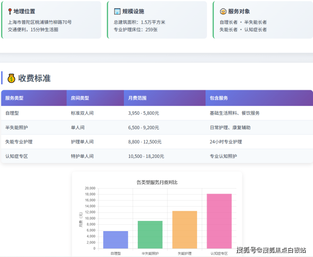Click the 24小时专业护理 service cell
Viewport: 313px width, 257px height.
(x=226, y=142)
